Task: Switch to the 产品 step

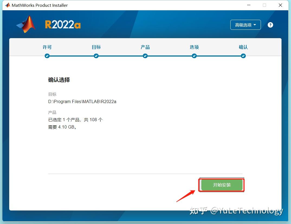Action: click(145, 47)
